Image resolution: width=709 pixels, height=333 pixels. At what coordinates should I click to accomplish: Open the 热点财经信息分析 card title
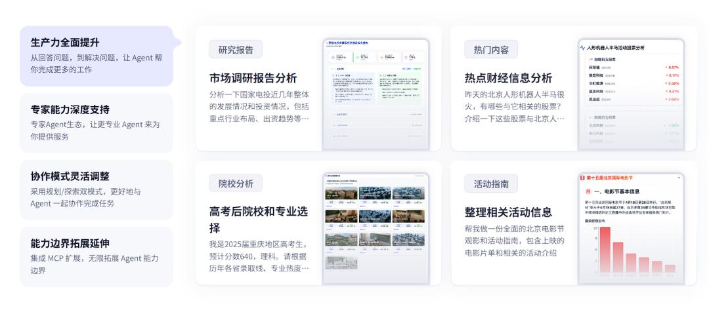(x=508, y=78)
